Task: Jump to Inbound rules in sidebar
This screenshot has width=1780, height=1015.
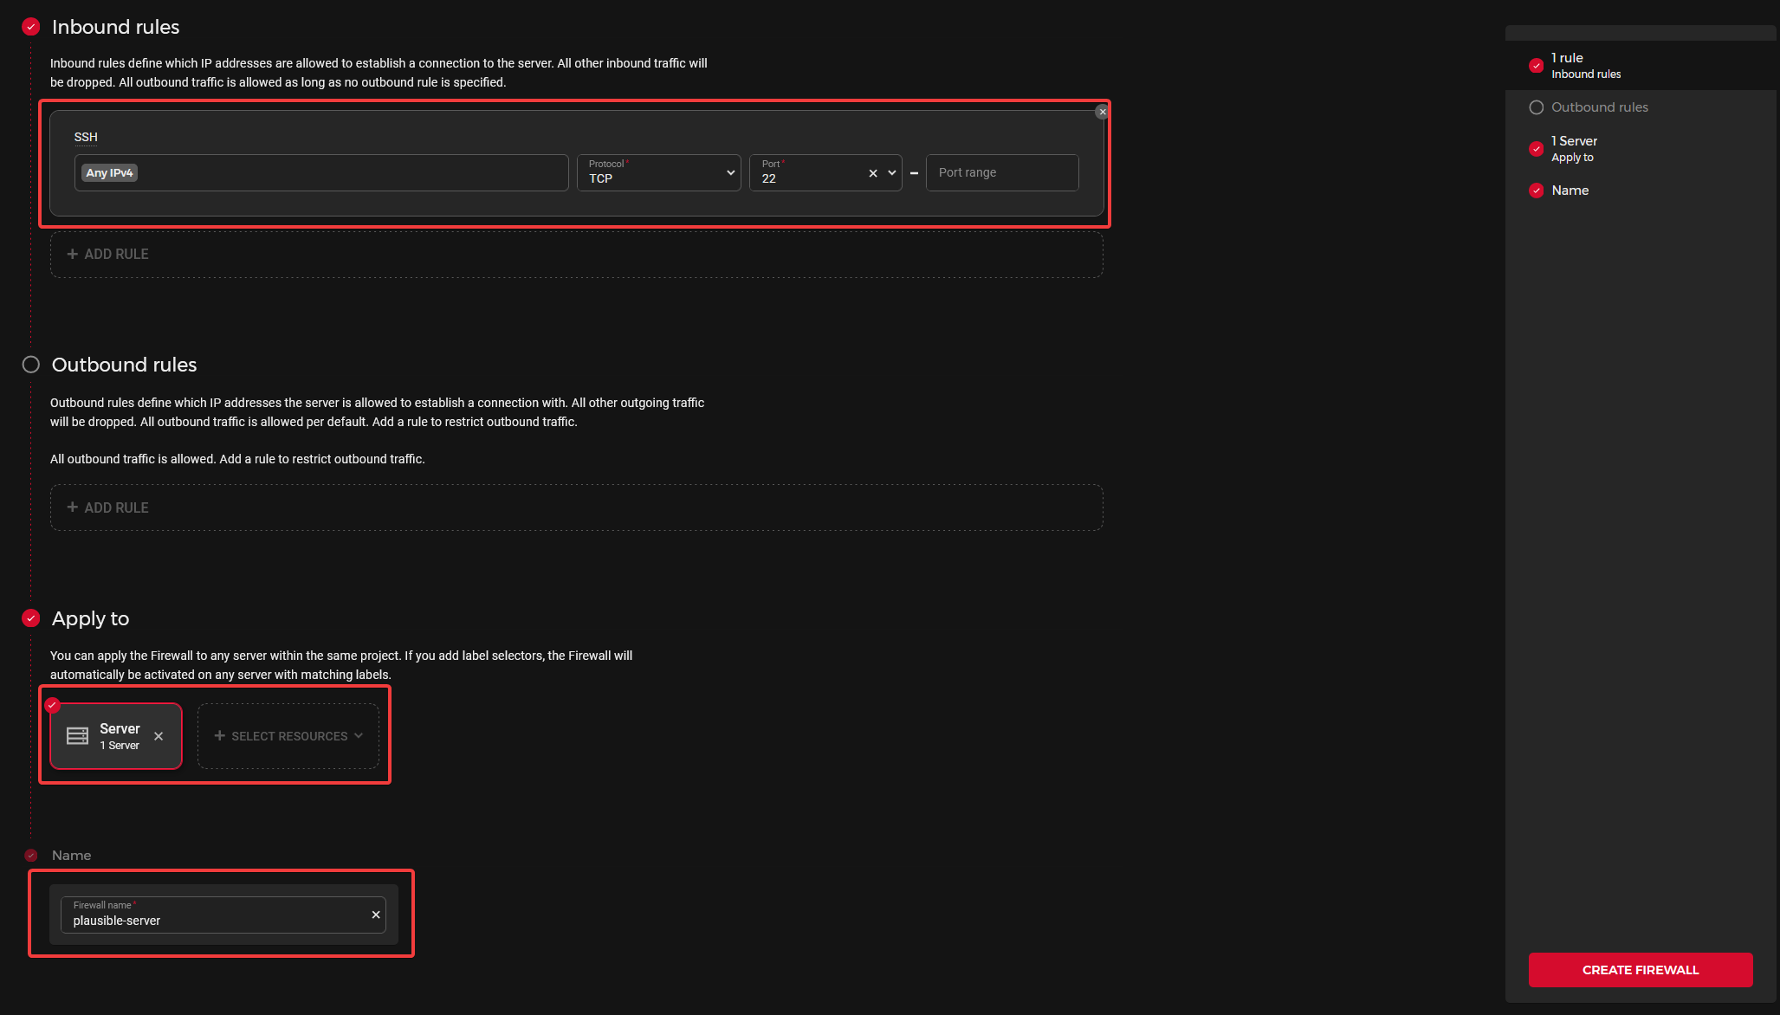Action: [x=1584, y=65]
